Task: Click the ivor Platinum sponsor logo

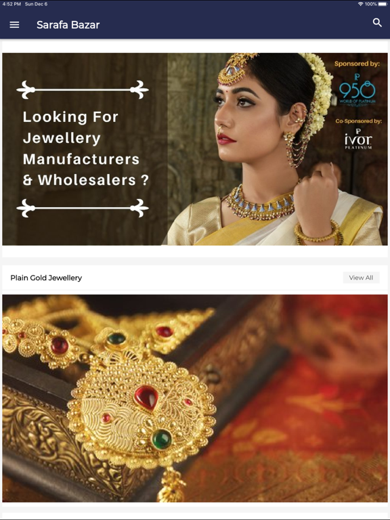Action: (x=358, y=139)
